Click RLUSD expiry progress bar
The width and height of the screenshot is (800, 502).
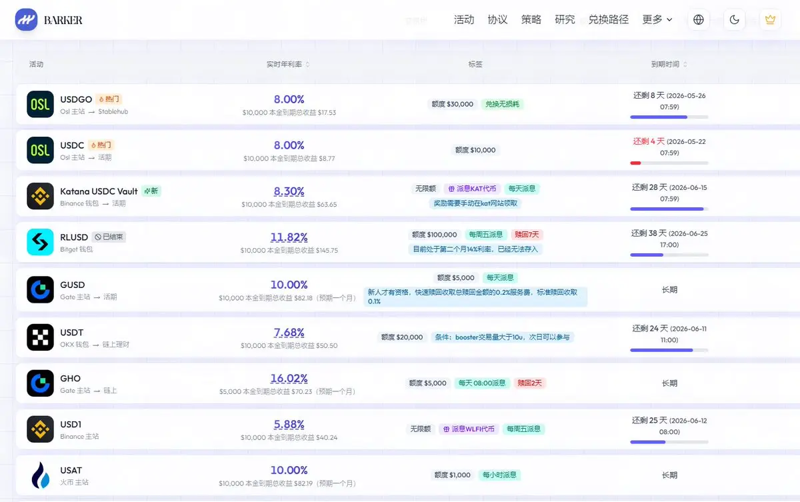[669, 255]
